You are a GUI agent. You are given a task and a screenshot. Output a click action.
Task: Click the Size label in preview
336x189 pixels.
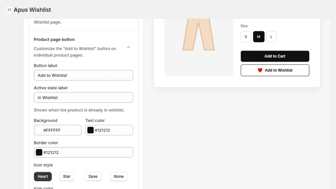[244, 26]
